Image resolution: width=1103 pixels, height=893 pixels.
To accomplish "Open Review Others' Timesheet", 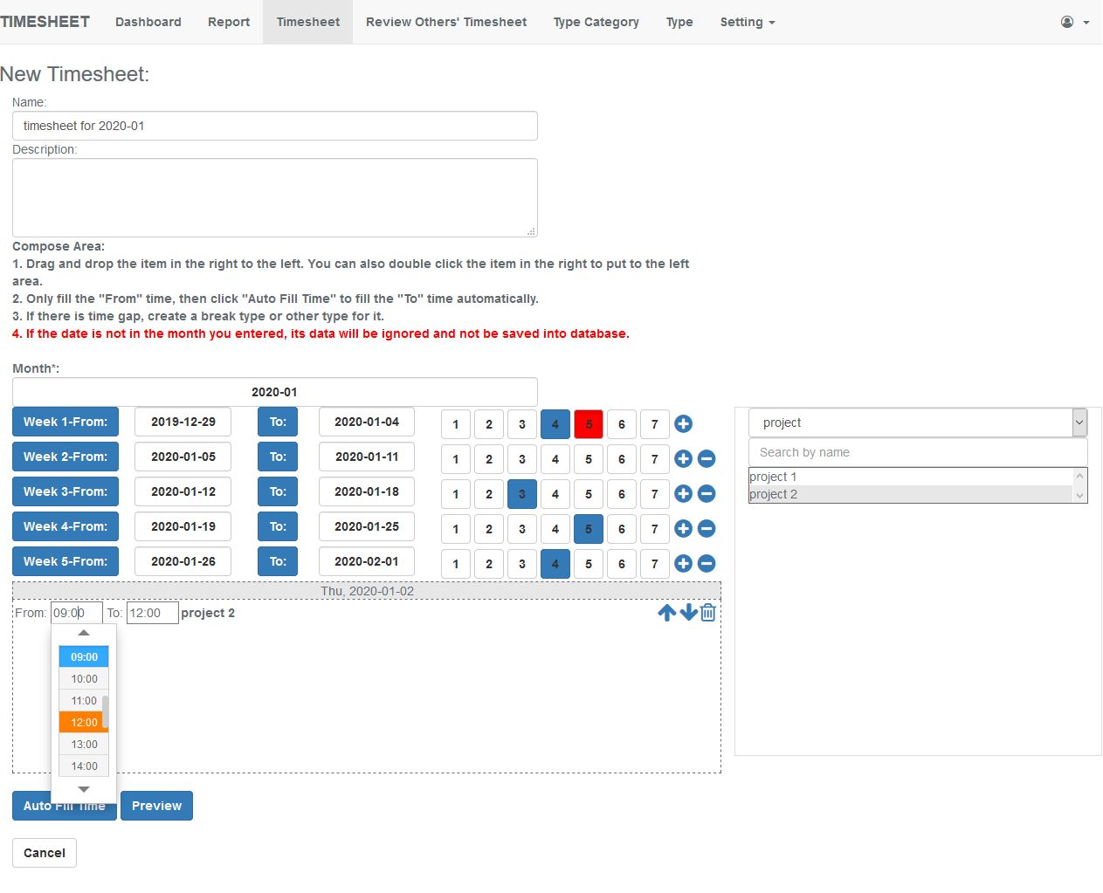I will (446, 22).
